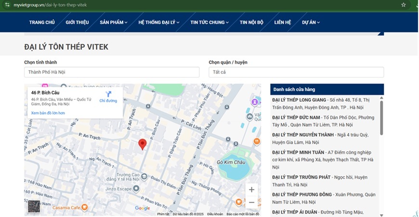The image size is (419, 217).
Task: Expand the TIN TỨC CHUNG dropdown menu
Action: 209,23
